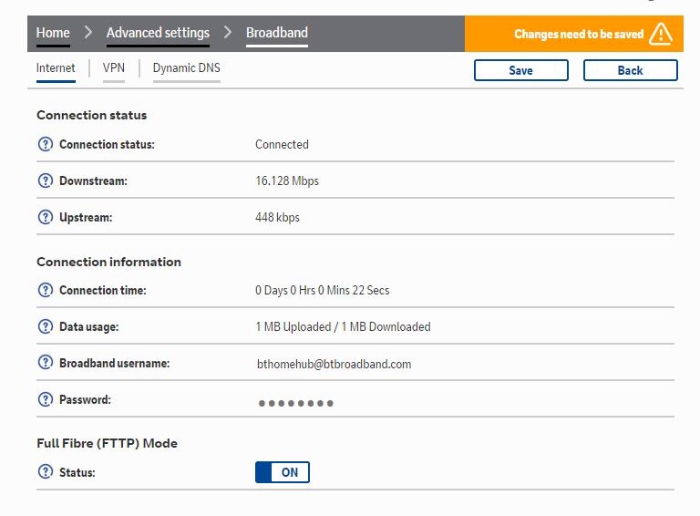Click the Back button

630,70
